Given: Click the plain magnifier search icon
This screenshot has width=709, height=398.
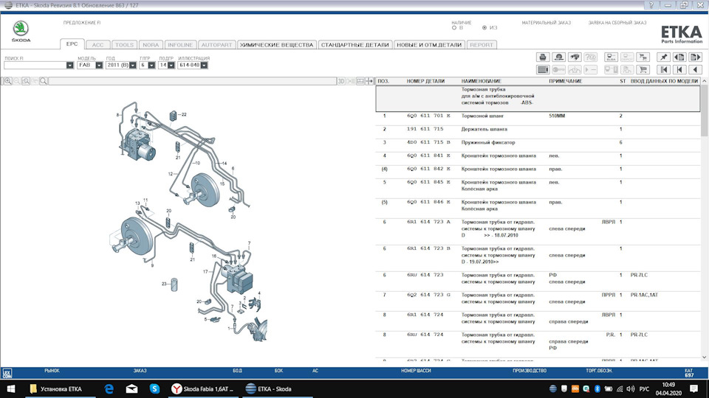Looking at the screenshot, I should (44, 81).
